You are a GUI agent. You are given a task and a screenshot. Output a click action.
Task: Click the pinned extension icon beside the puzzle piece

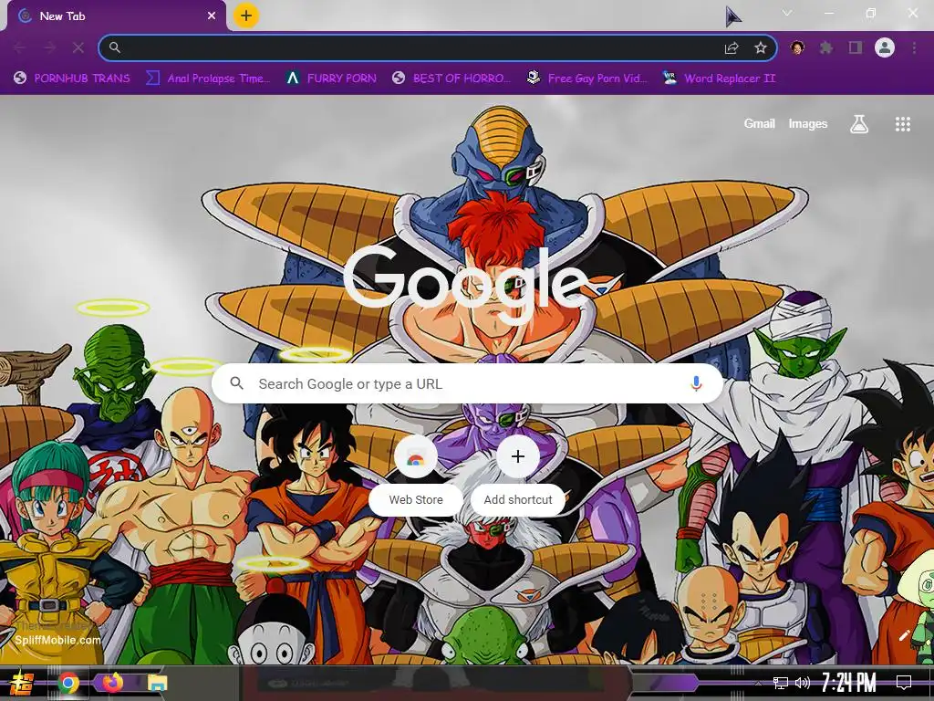point(797,47)
